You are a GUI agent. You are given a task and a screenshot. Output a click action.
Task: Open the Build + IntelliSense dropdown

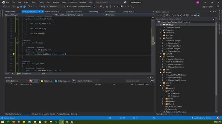pyautogui.click(x=87, y=81)
